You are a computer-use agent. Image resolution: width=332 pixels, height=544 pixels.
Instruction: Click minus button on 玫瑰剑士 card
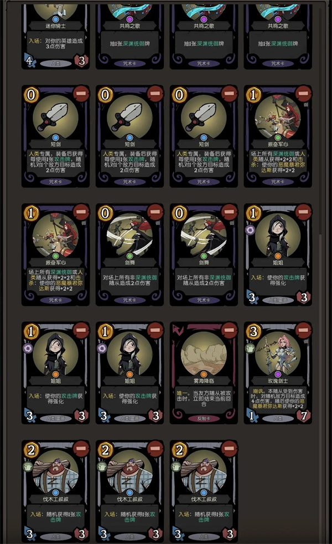[x=303, y=330]
